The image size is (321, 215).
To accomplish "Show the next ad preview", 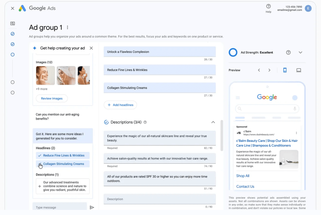I will coord(269,70).
